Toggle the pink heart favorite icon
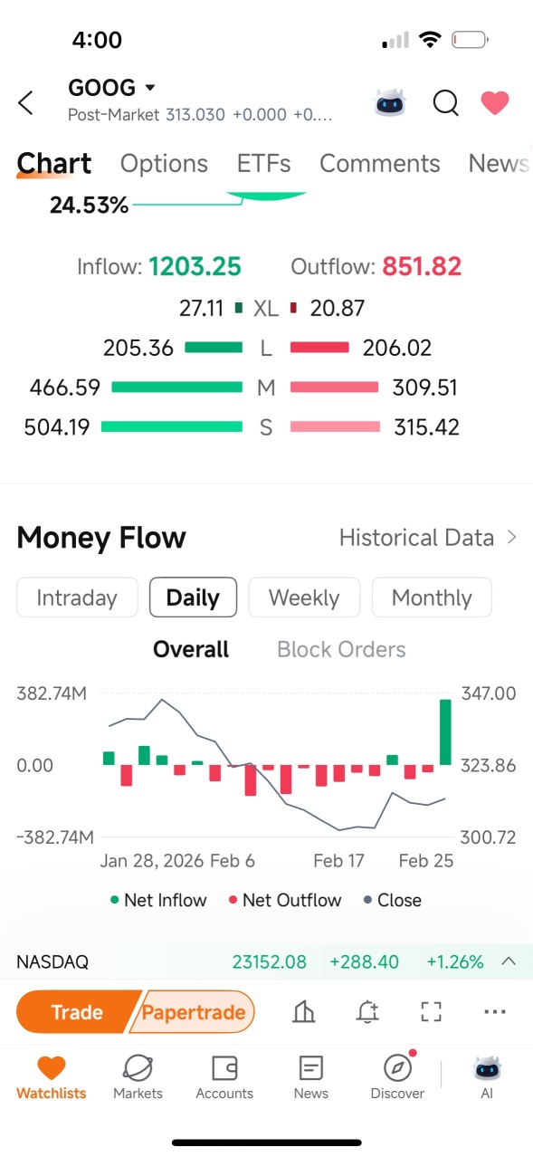The image size is (533, 1157). click(x=494, y=103)
